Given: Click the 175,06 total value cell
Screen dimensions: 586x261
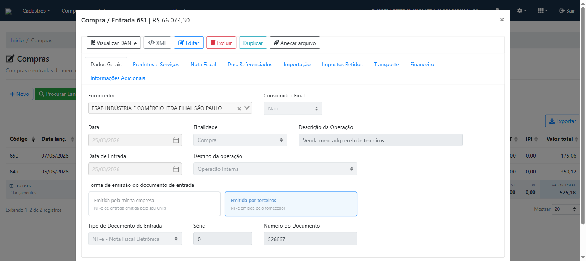Looking at the screenshot, I should [568, 156].
